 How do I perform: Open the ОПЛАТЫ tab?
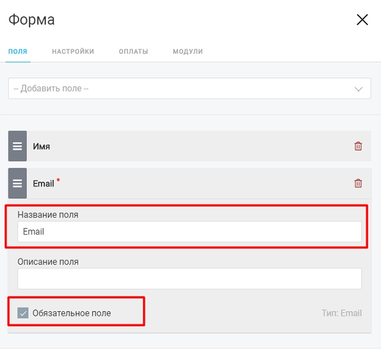click(x=134, y=51)
